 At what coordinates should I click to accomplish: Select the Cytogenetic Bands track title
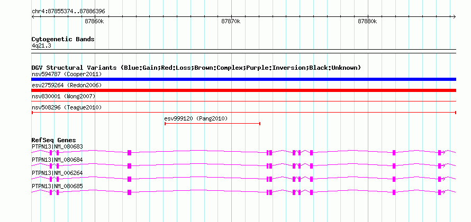(x=63, y=39)
